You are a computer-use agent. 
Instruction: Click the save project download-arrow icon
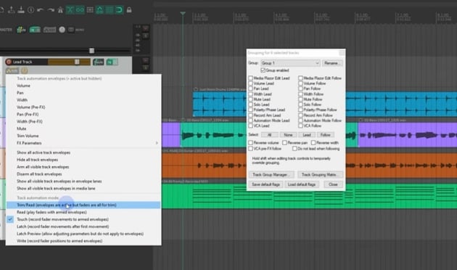point(21,10)
